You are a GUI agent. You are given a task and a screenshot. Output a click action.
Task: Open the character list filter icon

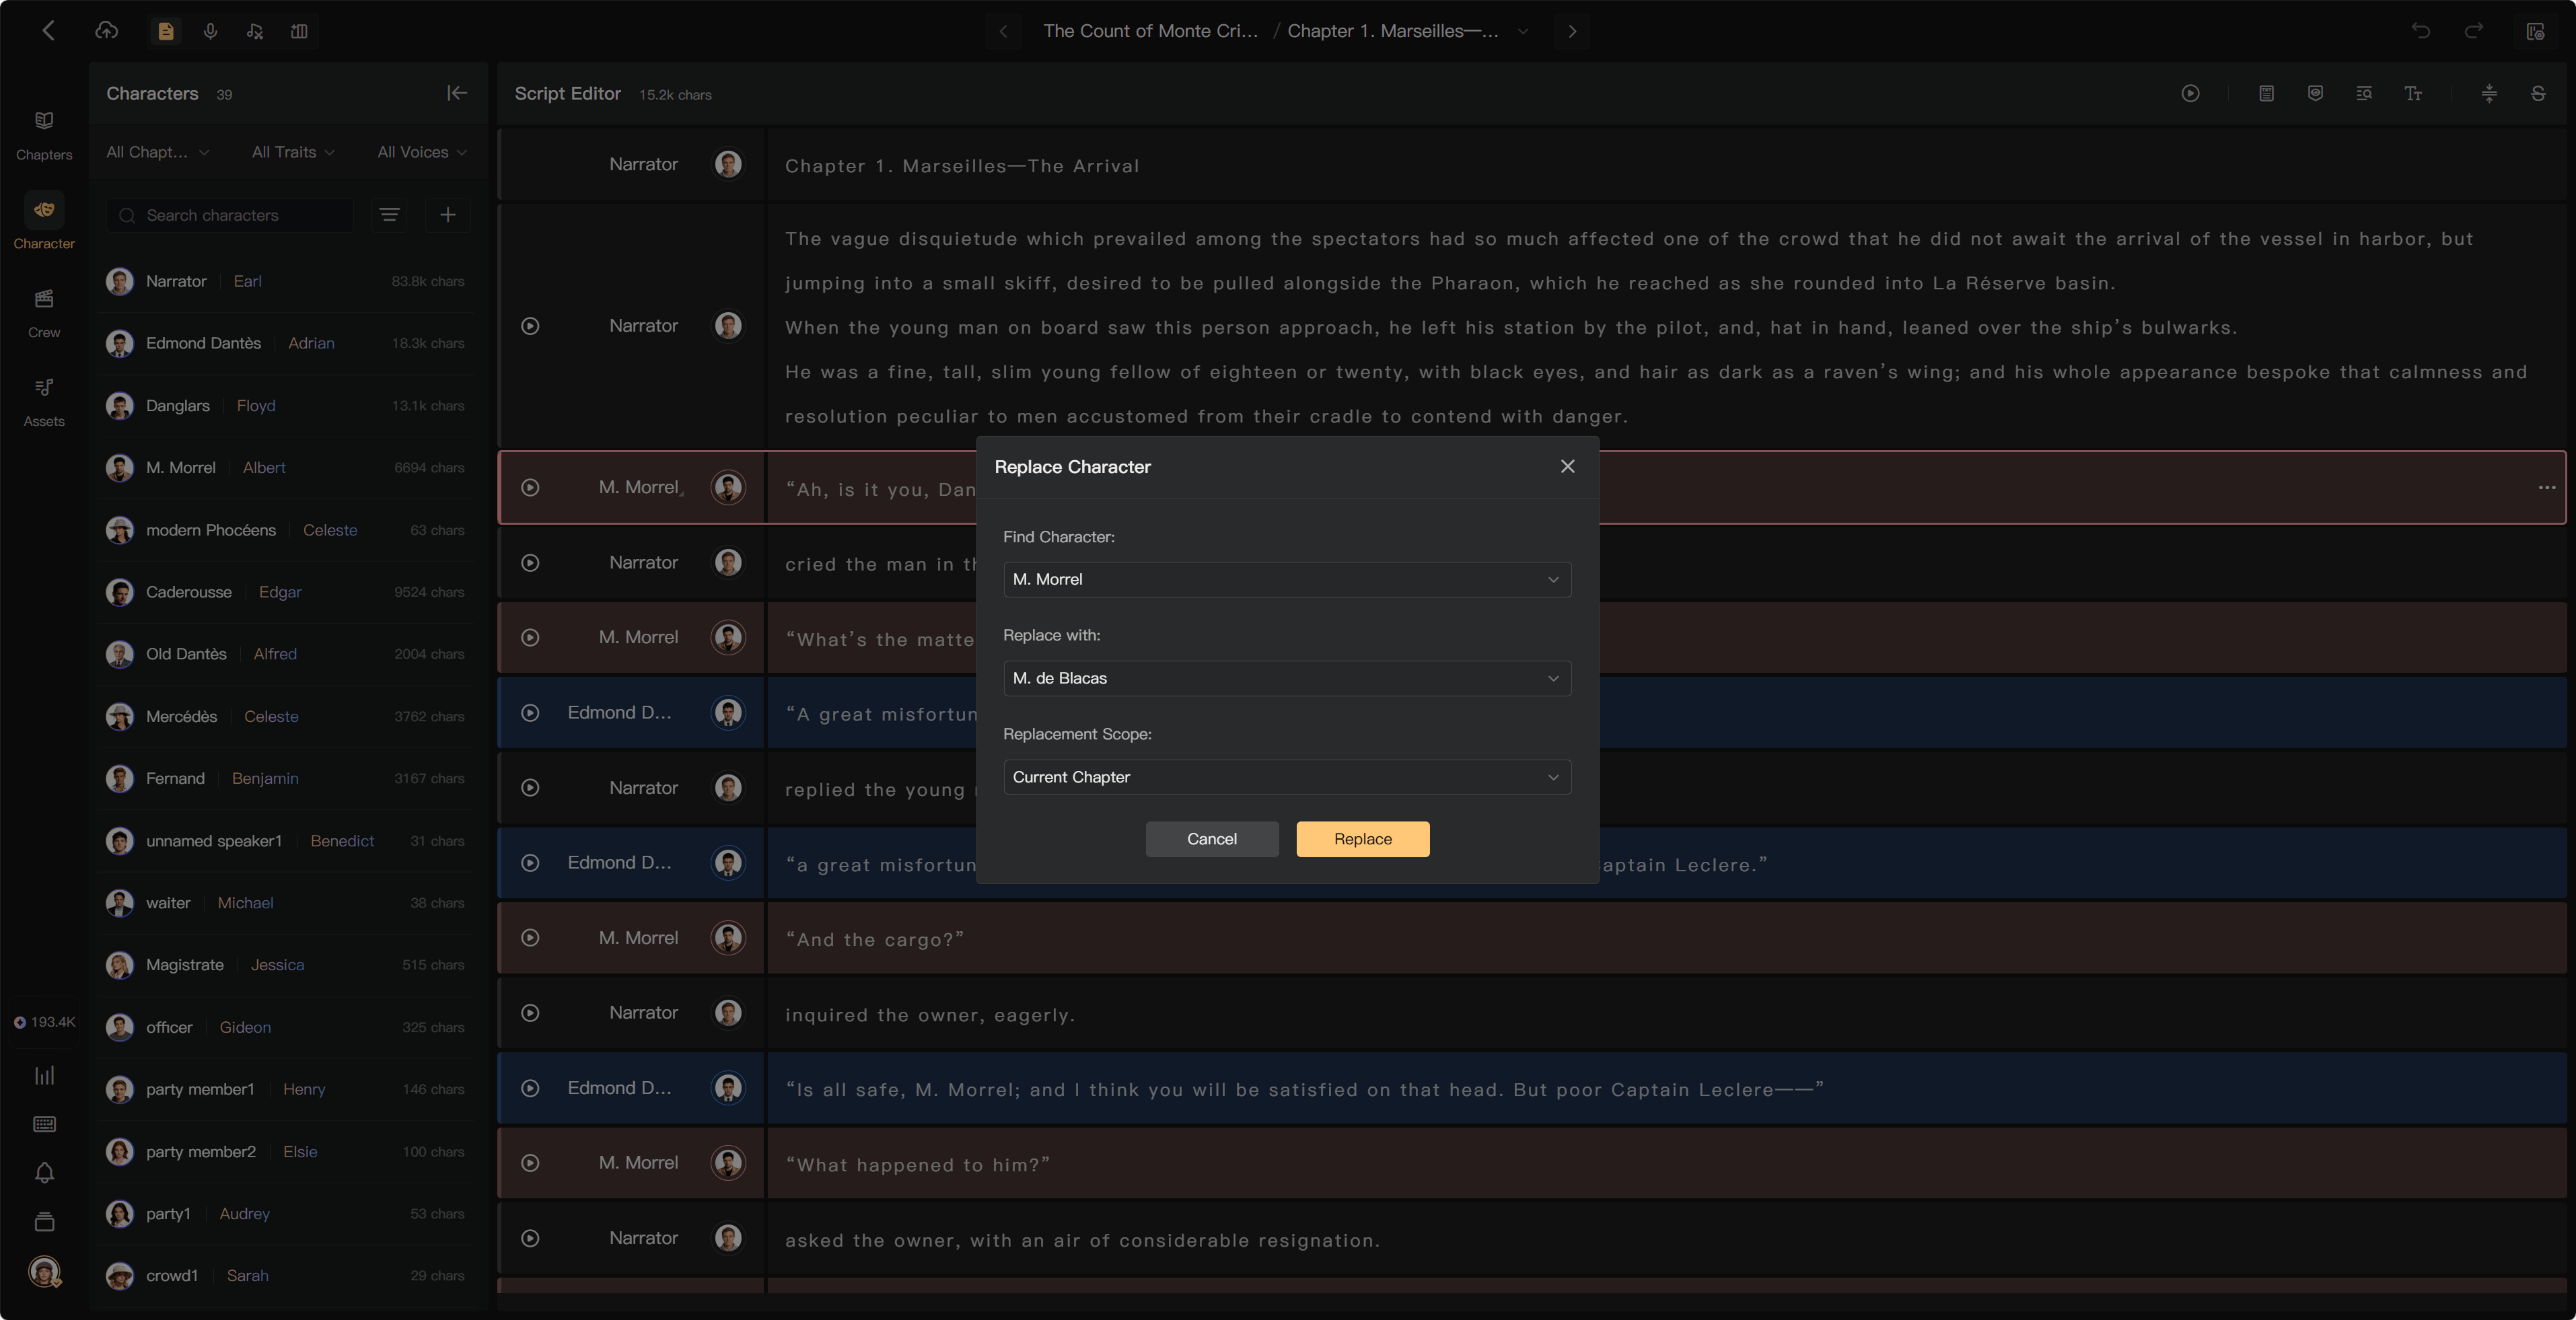pos(390,215)
